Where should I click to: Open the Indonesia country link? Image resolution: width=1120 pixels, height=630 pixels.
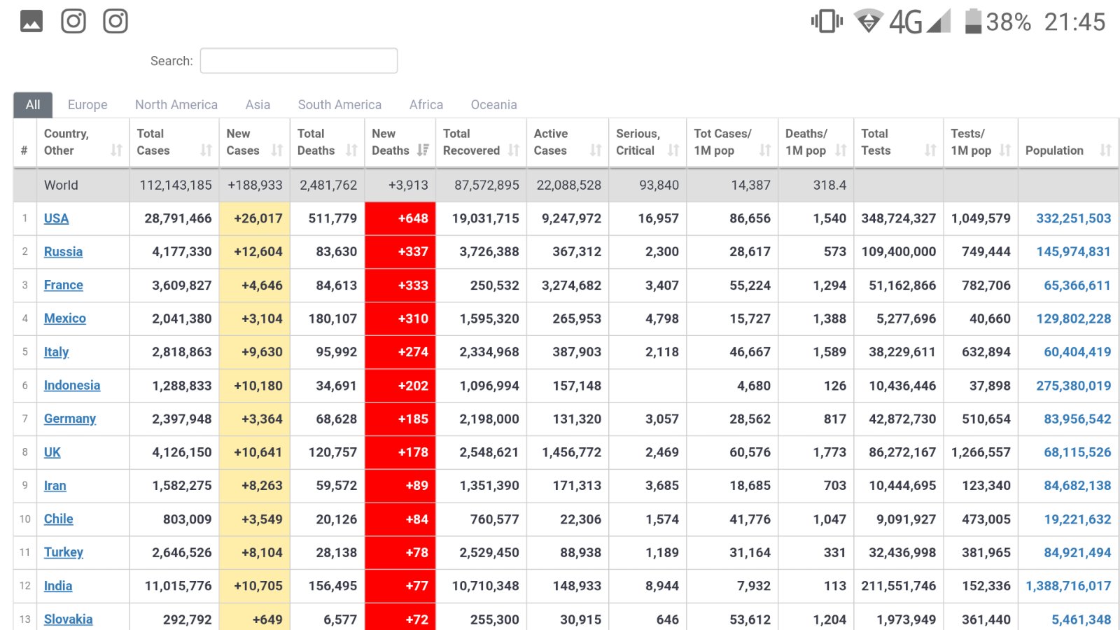(x=72, y=386)
